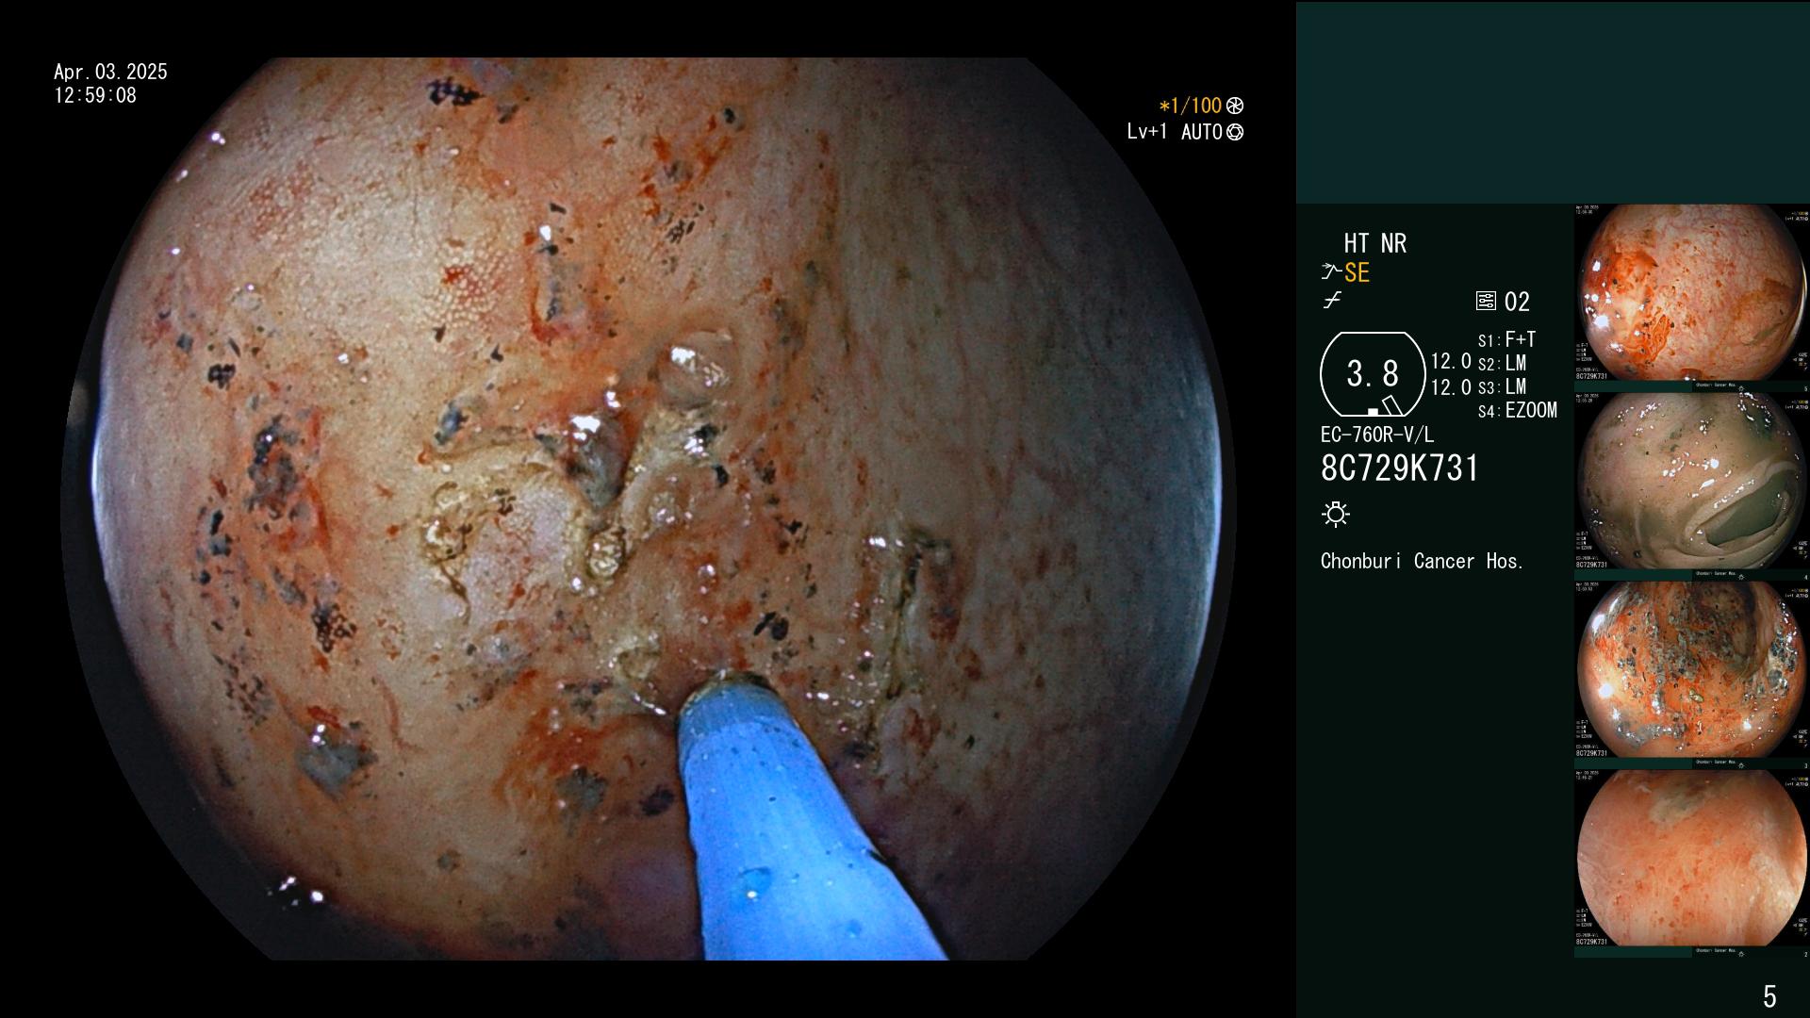
Task: Click the iris symbol next to AUTO
Action: [x=1235, y=132]
